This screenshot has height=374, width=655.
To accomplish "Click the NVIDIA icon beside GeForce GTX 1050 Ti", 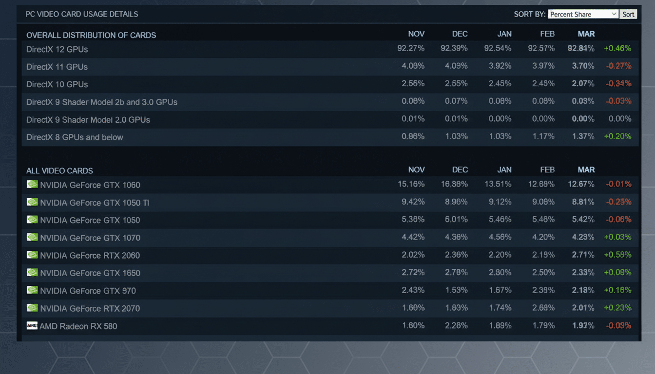I will 32,202.
